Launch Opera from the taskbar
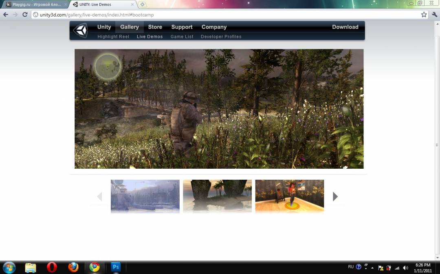This screenshot has width=440, height=274. click(52, 267)
